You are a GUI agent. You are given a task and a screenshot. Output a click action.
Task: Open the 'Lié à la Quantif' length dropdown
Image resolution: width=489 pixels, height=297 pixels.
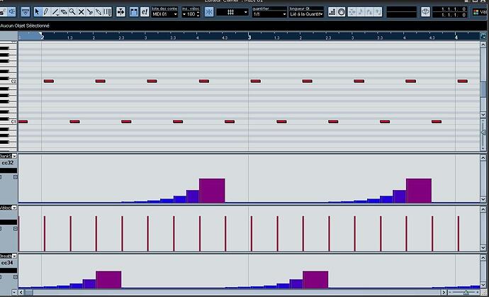pos(306,14)
